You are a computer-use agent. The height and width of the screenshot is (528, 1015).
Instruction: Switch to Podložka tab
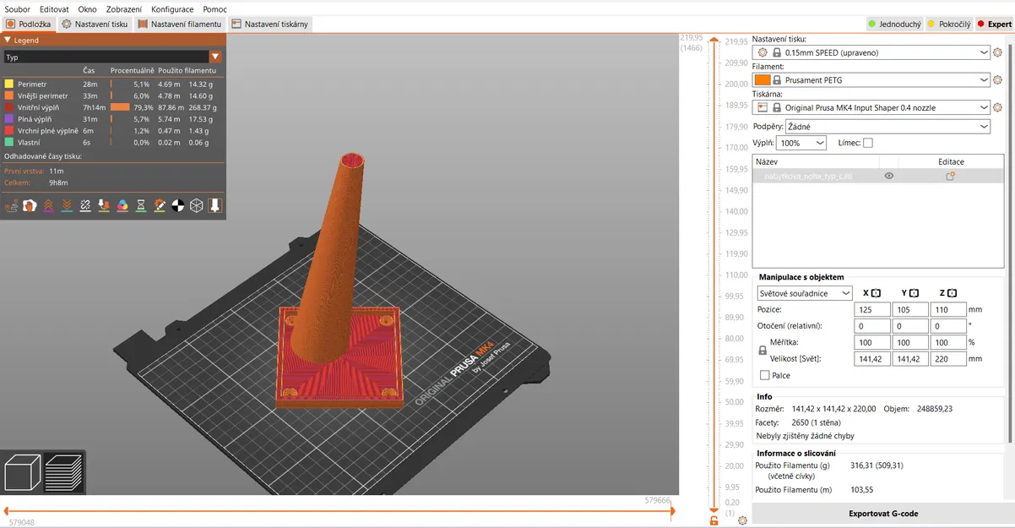pyautogui.click(x=29, y=24)
